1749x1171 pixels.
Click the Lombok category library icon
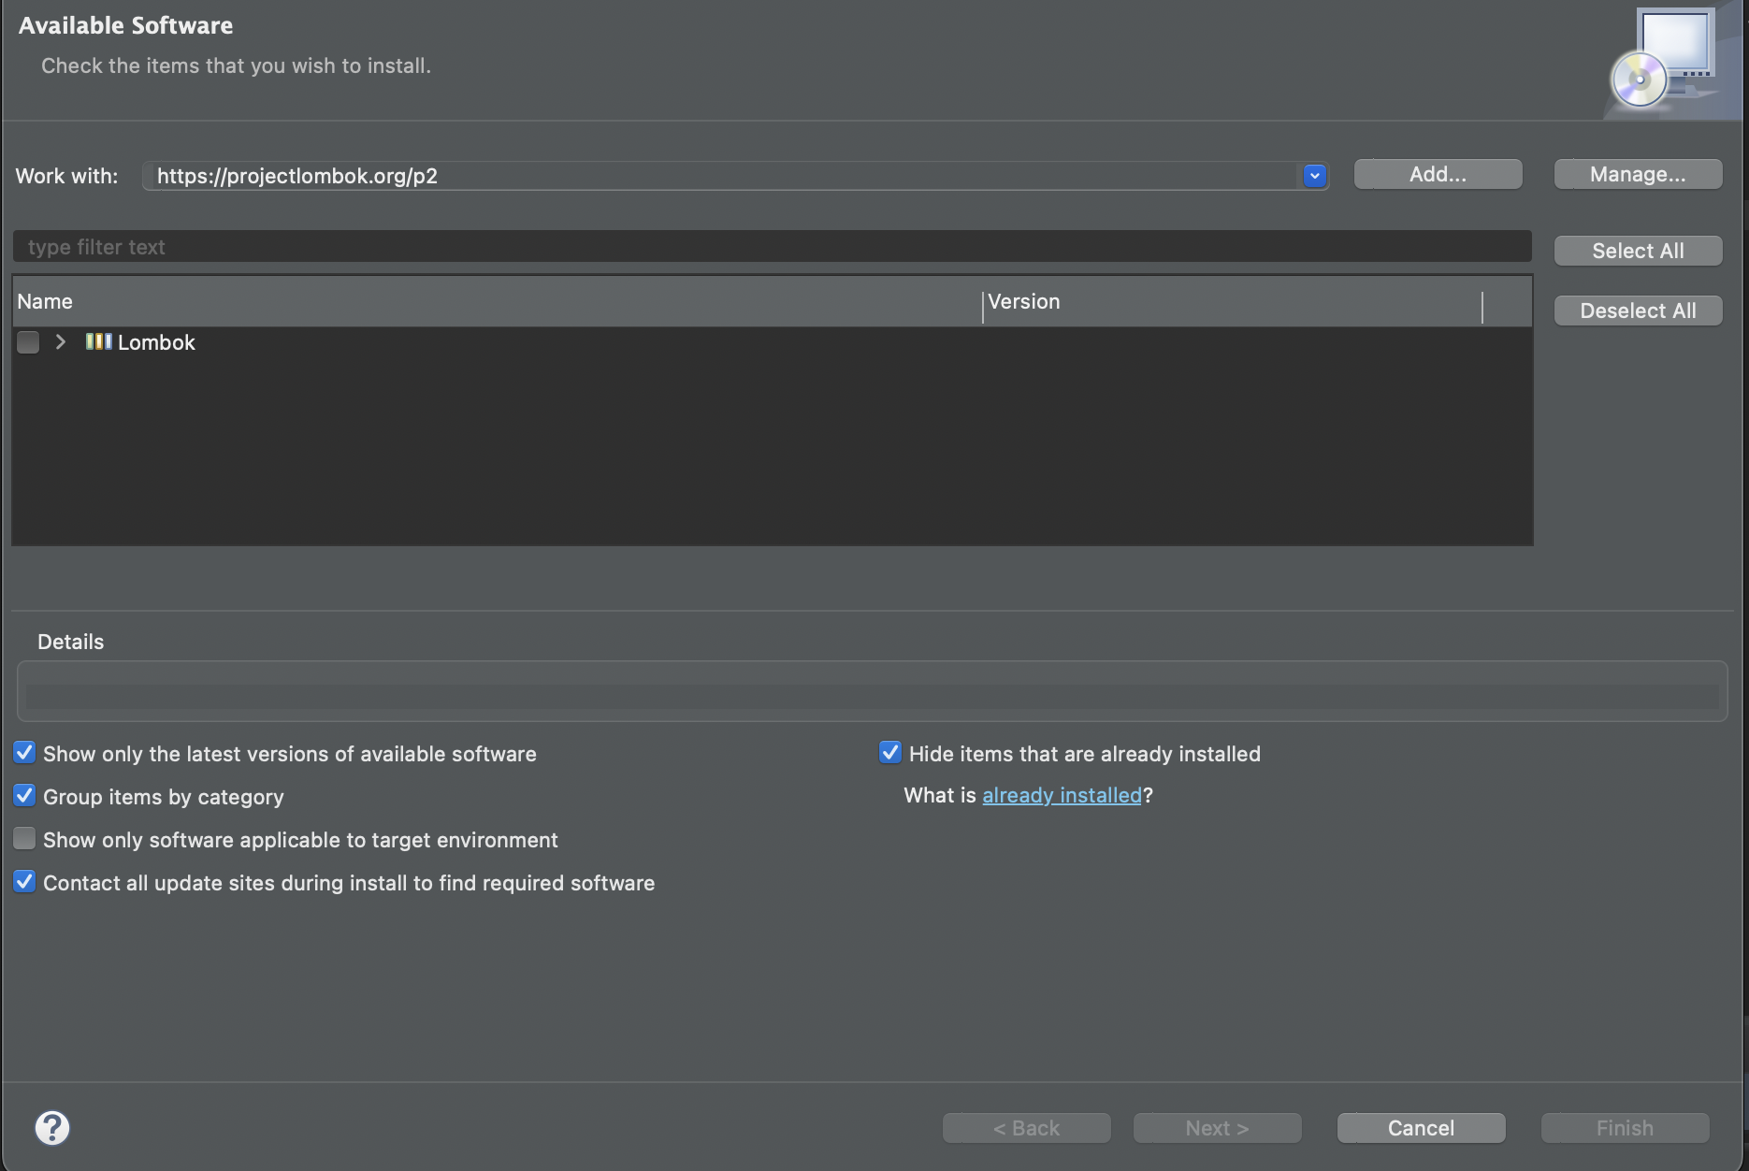click(98, 341)
